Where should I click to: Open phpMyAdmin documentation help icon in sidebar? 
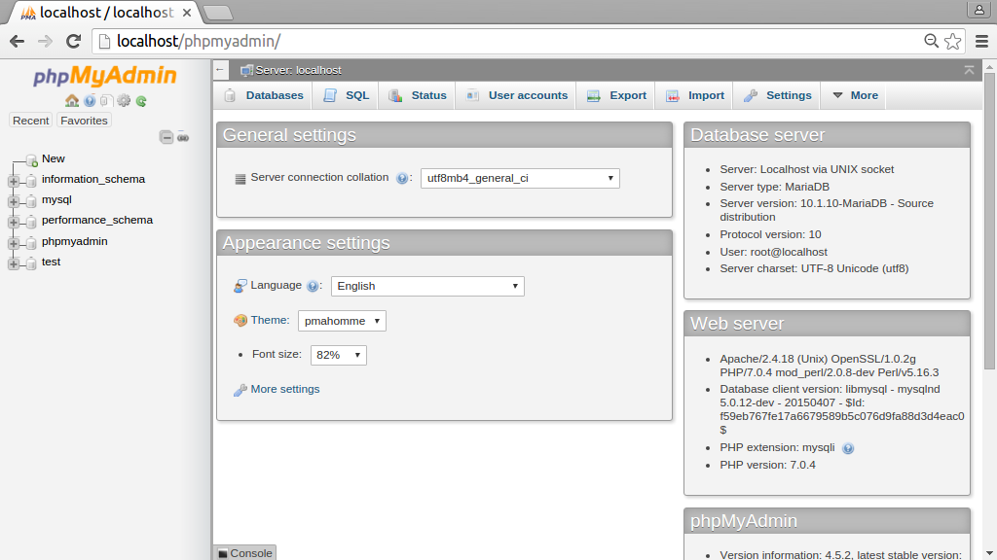[x=90, y=100]
